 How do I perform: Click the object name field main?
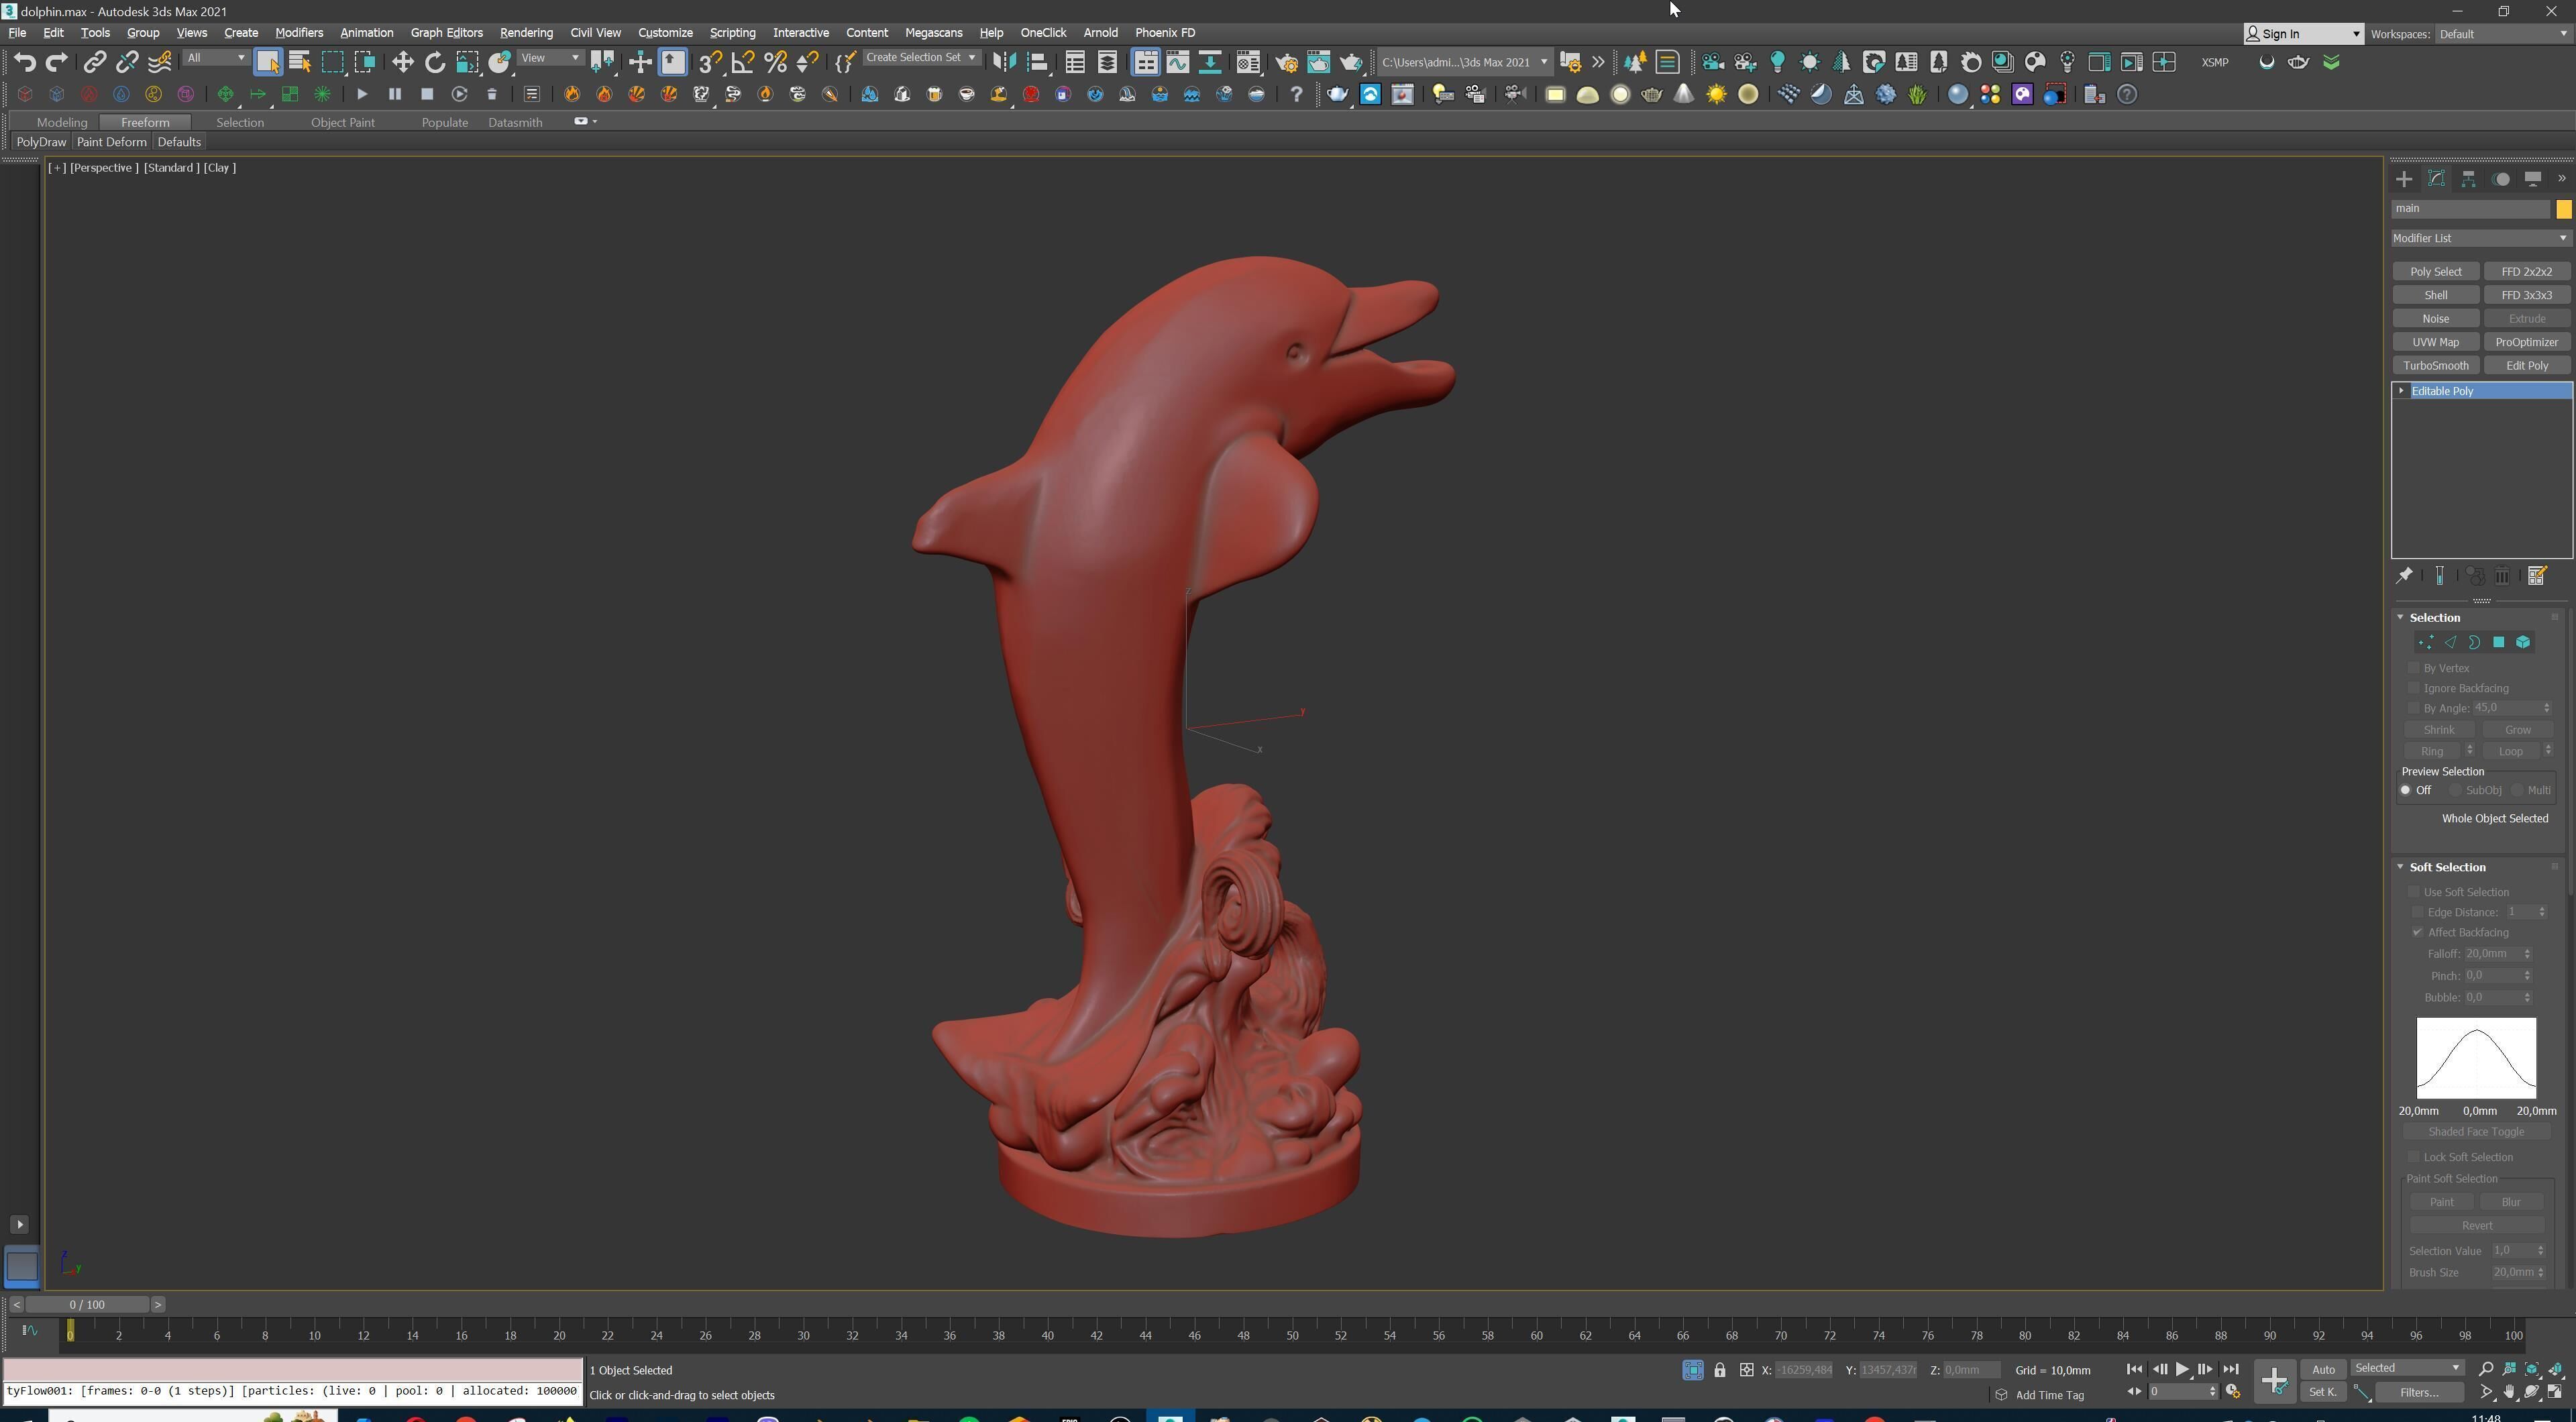2470,209
